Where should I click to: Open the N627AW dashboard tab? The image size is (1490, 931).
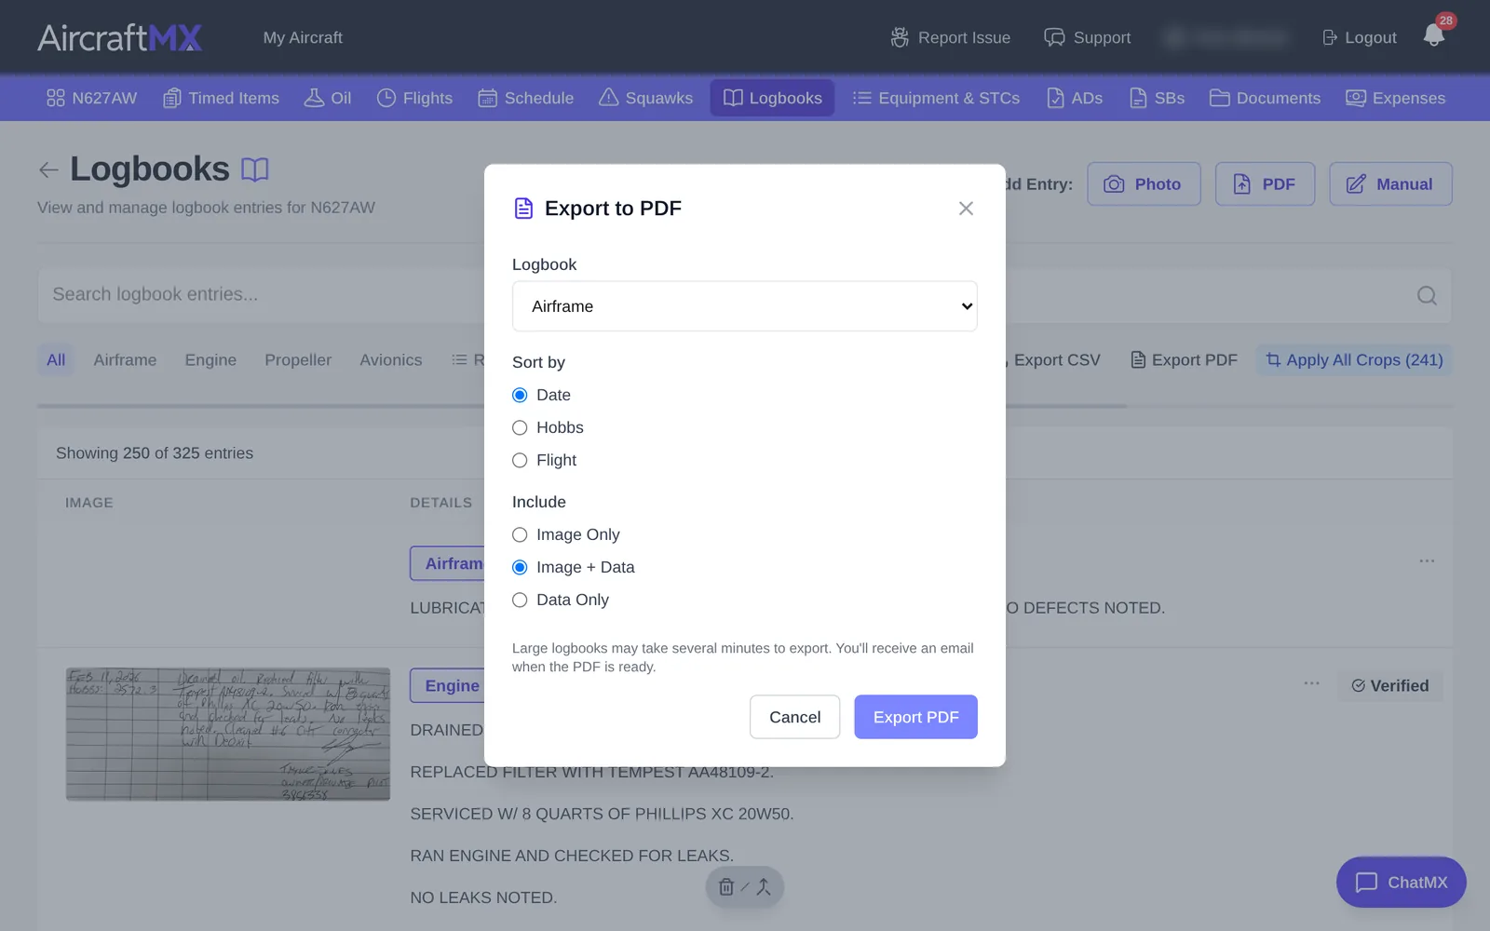[91, 98]
